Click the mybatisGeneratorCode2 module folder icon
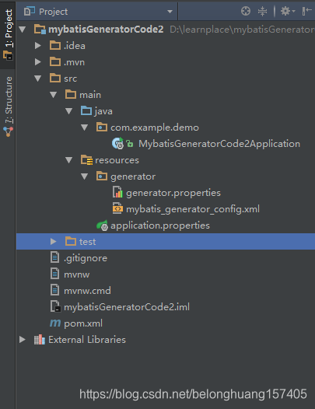Image resolution: width=315 pixels, height=409 pixels. 40,30
